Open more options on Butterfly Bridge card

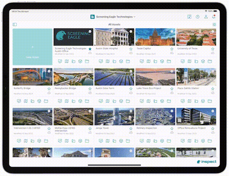click(49, 71)
